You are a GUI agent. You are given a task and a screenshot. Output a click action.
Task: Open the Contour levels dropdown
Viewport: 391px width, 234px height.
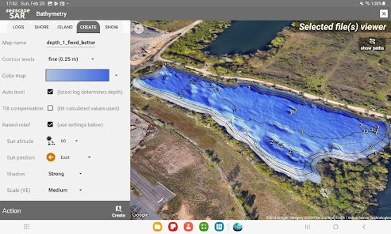pos(71,59)
